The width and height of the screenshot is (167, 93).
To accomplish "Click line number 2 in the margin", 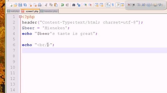I will [x=14, y=22].
